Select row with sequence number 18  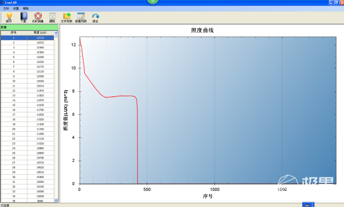coord(27,119)
